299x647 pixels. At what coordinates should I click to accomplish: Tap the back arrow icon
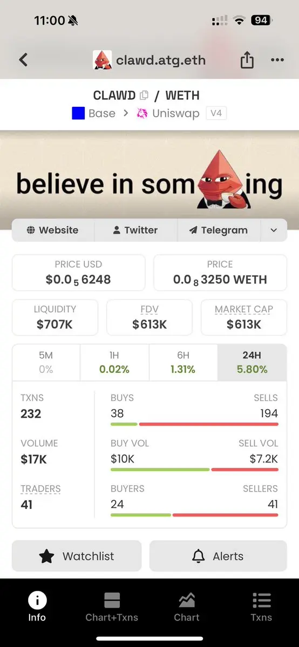coord(24,60)
